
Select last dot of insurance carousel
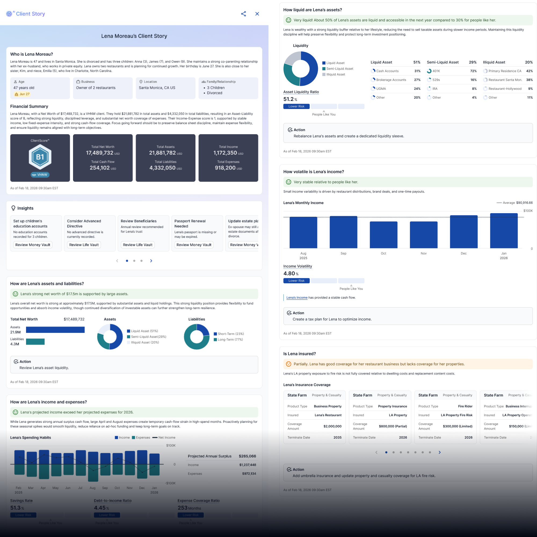pyautogui.click(x=430, y=452)
